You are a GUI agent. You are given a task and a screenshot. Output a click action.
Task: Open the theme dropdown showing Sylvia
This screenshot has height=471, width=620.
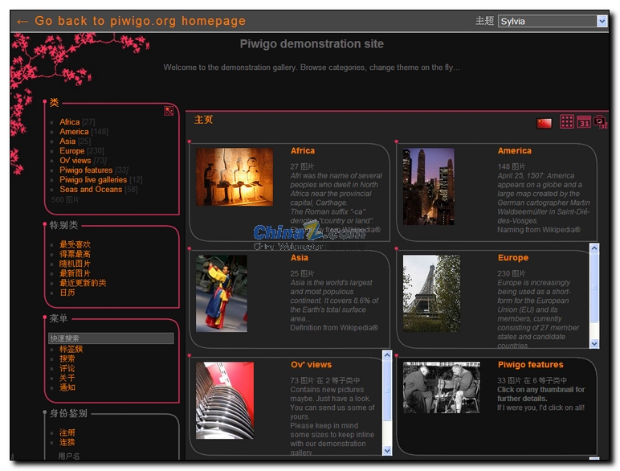coord(553,21)
